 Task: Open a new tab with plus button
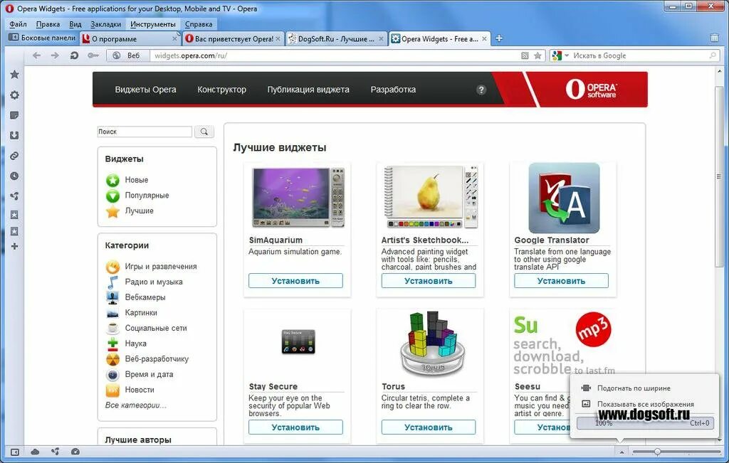click(499, 38)
